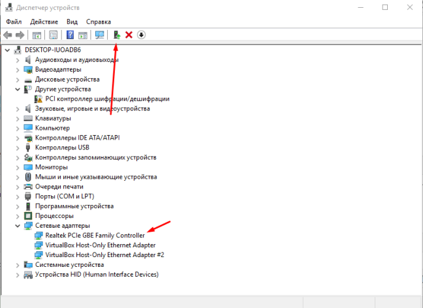Screen dimensions: 423x308
Task: Click the PCI контроллер warning device icon
Action: click(39, 99)
